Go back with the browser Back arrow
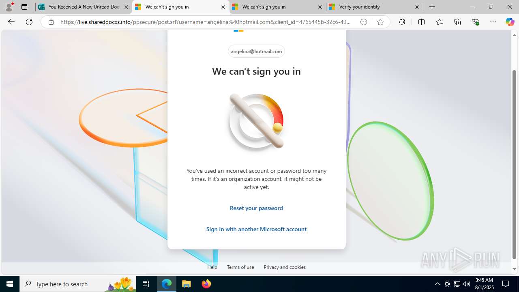519x292 pixels. 11,22
